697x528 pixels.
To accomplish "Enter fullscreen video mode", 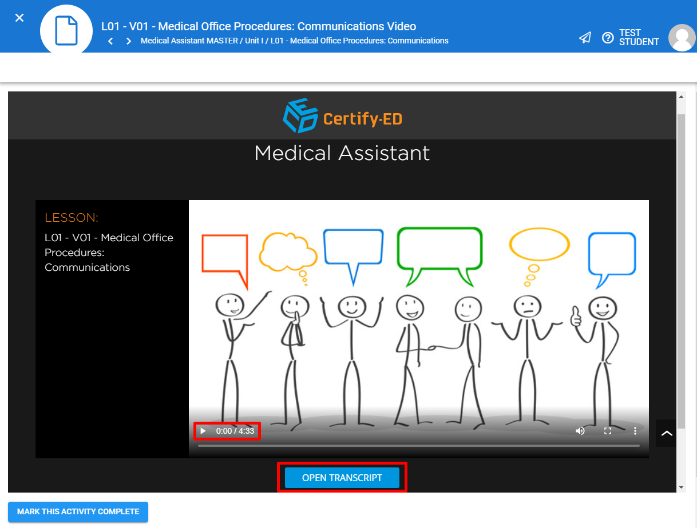I will (x=608, y=431).
